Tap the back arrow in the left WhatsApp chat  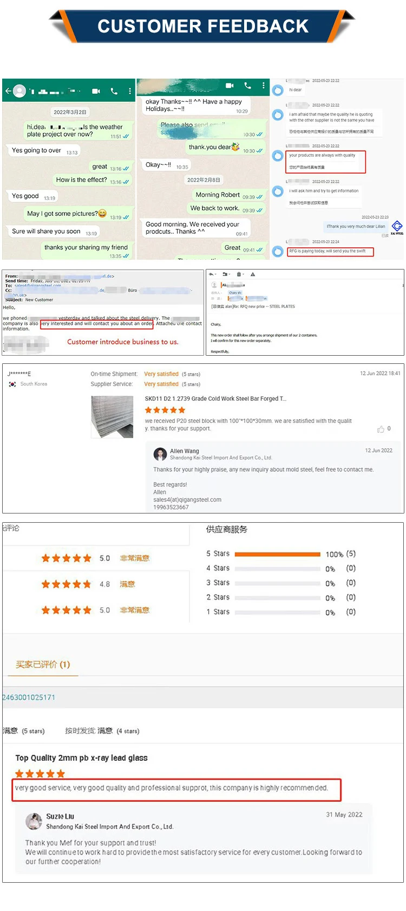[8, 91]
